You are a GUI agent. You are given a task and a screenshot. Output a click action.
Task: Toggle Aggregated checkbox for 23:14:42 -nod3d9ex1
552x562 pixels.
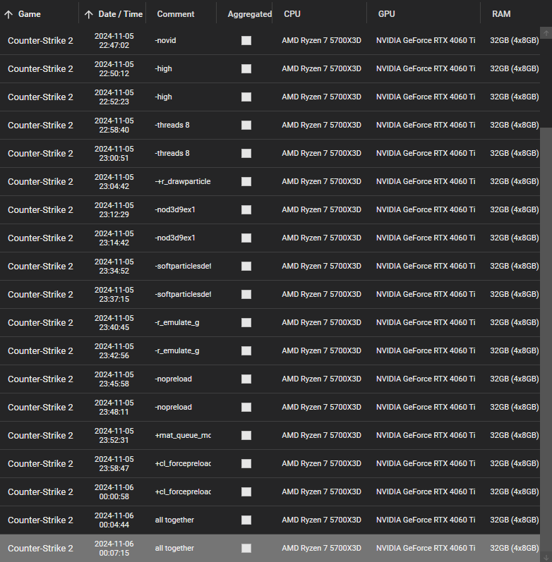(x=246, y=238)
